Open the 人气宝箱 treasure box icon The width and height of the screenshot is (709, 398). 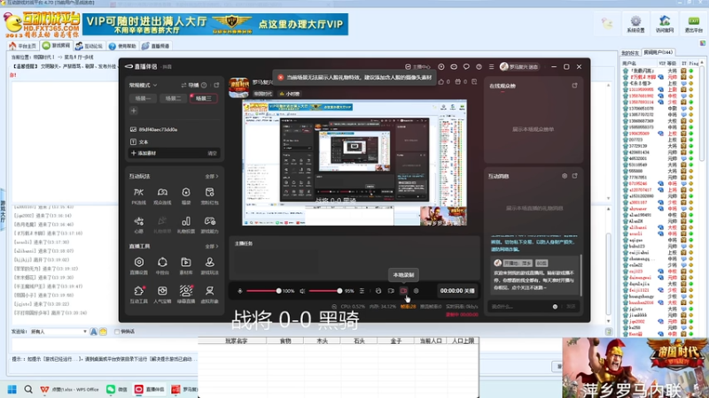[162, 295]
